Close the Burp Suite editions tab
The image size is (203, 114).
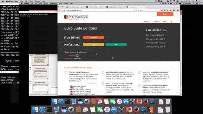(x=145, y=7)
